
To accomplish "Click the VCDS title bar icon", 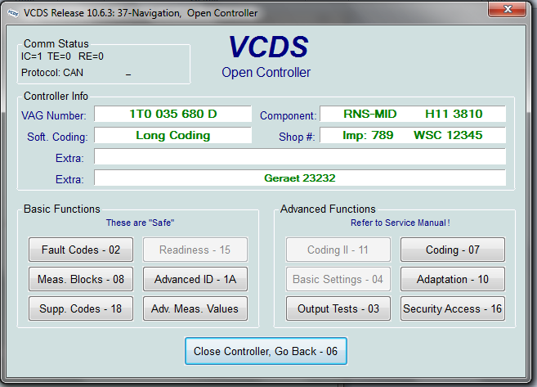I will (x=13, y=13).
